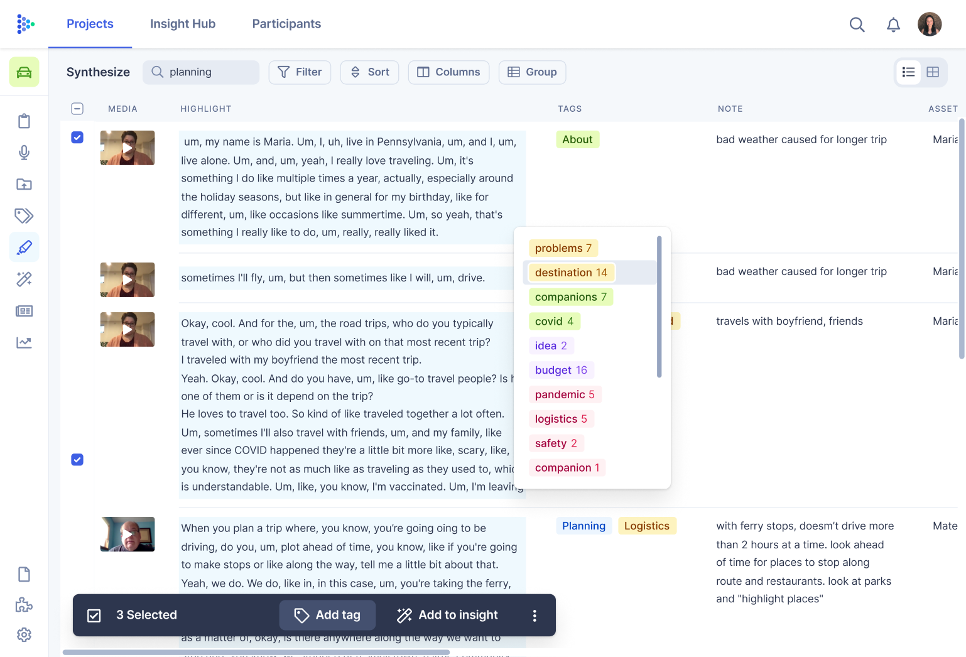966x657 pixels.
Task: Toggle the select-all header checkbox
Action: (77, 109)
